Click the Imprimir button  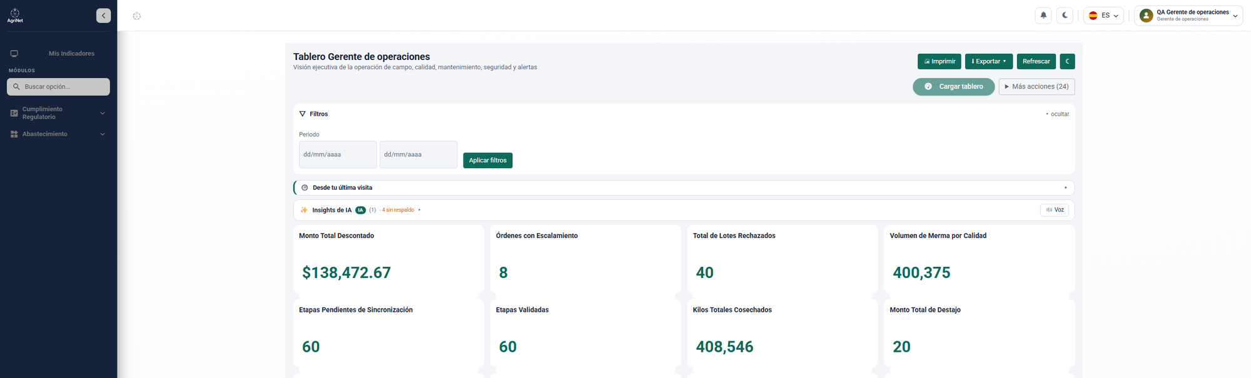coord(940,61)
